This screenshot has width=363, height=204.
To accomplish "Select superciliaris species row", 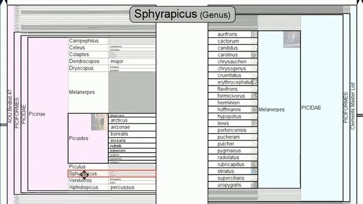I will point(233,178).
